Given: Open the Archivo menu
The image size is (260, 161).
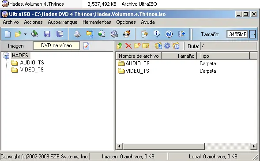Looking at the screenshot, I should pyautogui.click(x=11, y=22).
